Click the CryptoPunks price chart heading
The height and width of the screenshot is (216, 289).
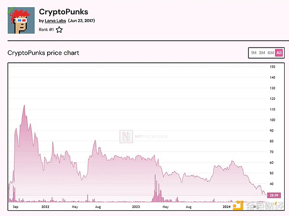click(43, 52)
